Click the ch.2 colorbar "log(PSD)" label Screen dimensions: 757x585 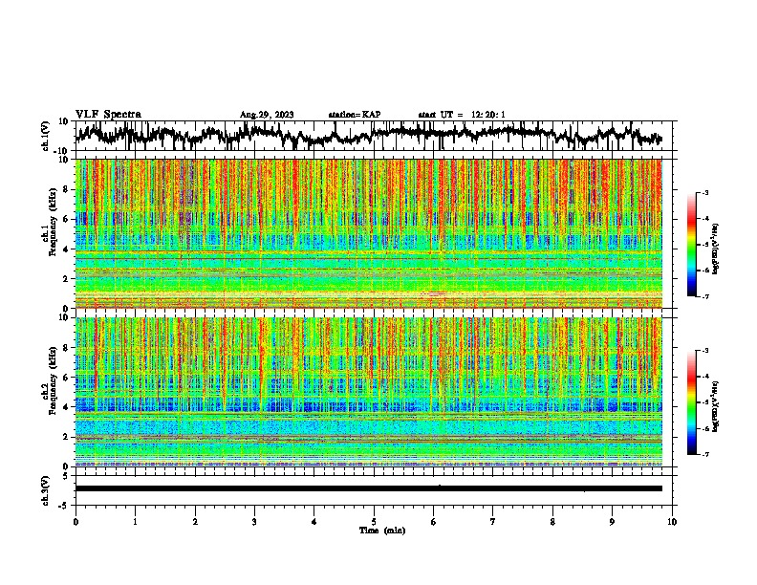pos(716,407)
